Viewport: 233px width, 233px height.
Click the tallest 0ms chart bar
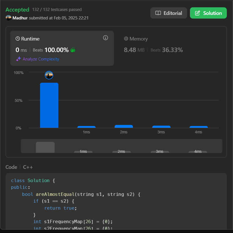49,105
